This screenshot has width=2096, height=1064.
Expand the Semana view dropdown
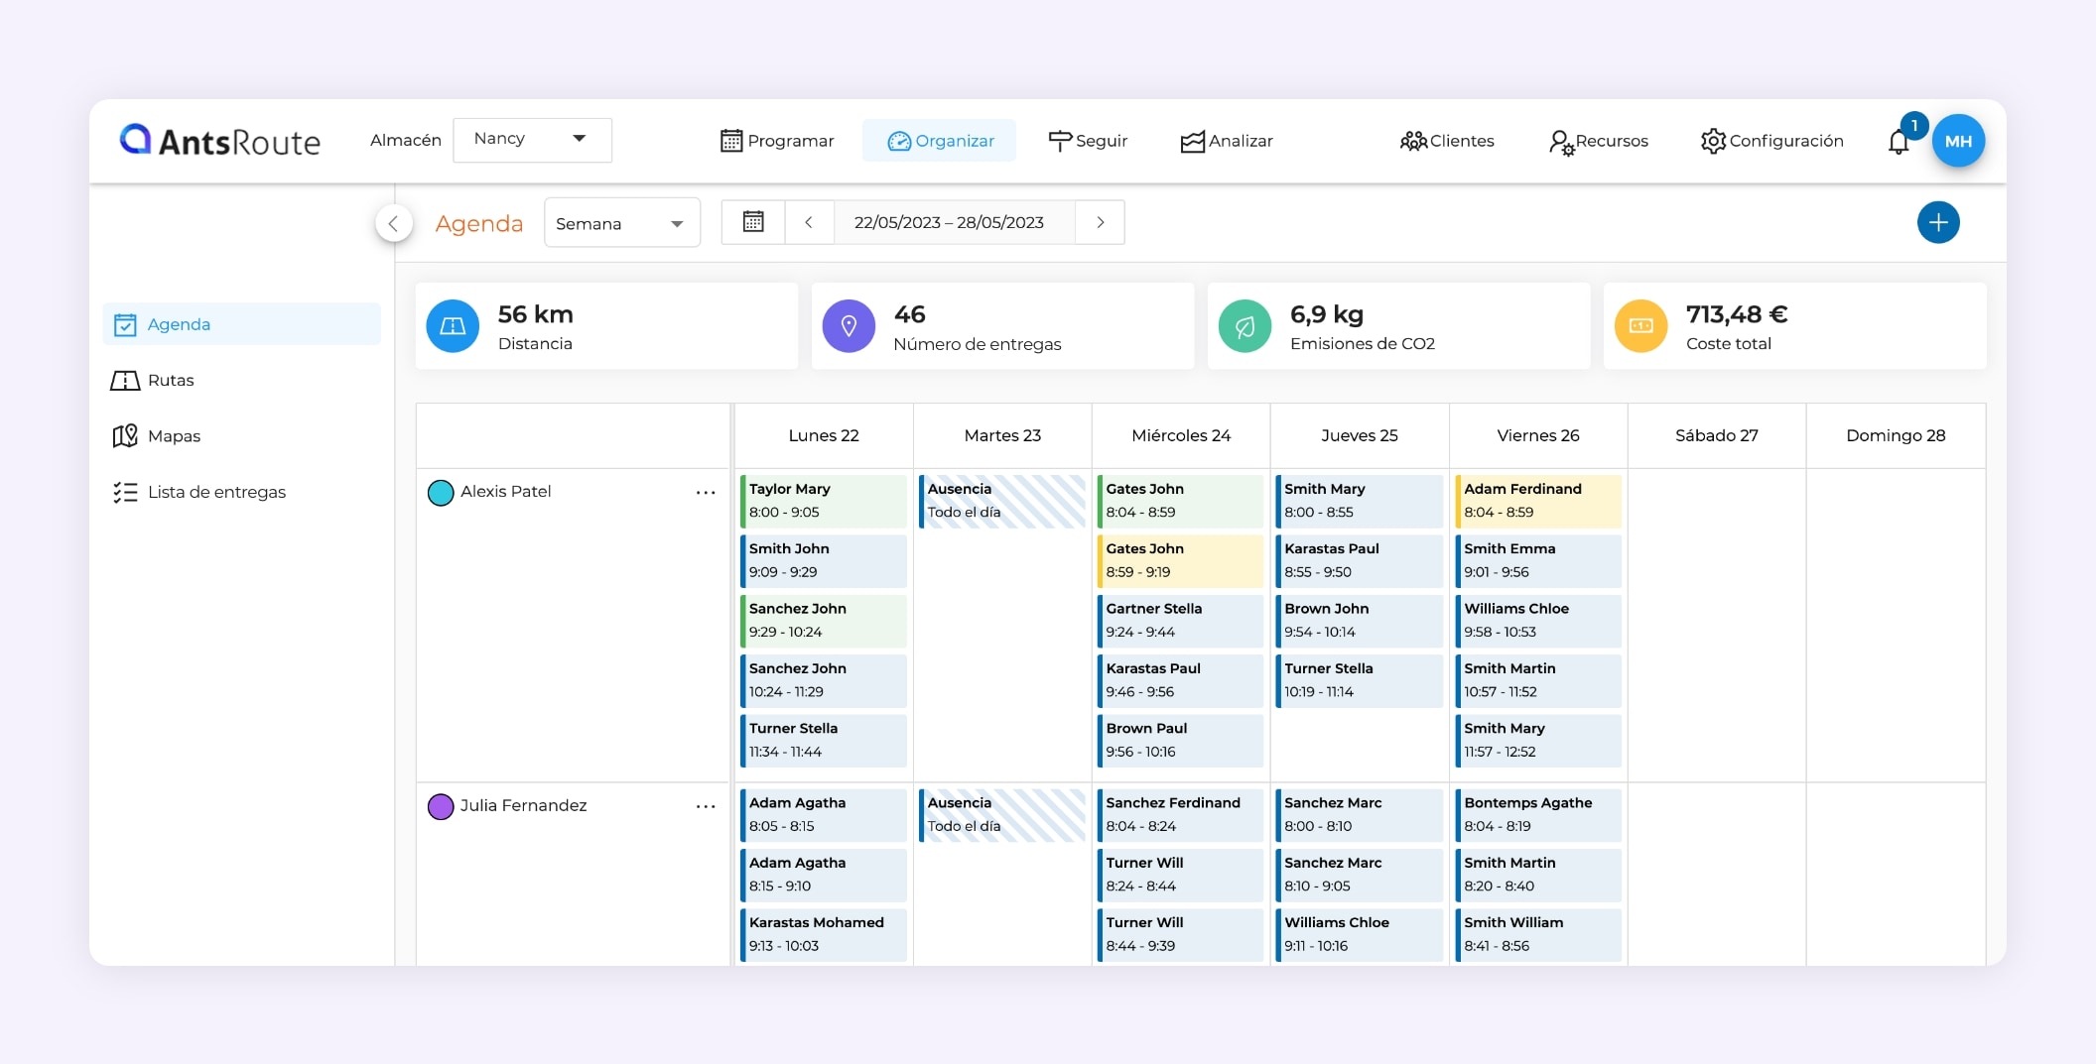621,223
